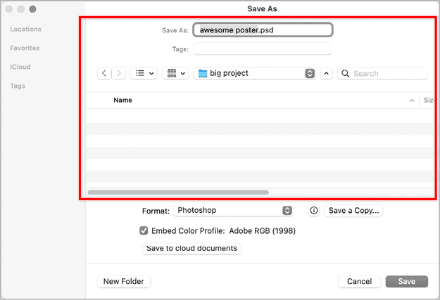Click the Cancel button

tap(360, 281)
